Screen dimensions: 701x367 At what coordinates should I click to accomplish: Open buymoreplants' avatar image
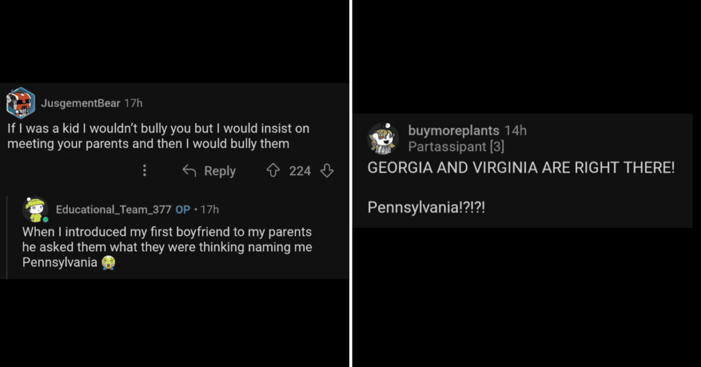pos(383,138)
